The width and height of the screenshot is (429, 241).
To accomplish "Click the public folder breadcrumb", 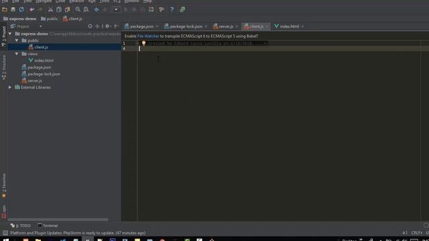I will click(50, 19).
